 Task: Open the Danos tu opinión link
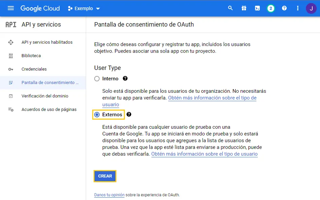point(109,195)
